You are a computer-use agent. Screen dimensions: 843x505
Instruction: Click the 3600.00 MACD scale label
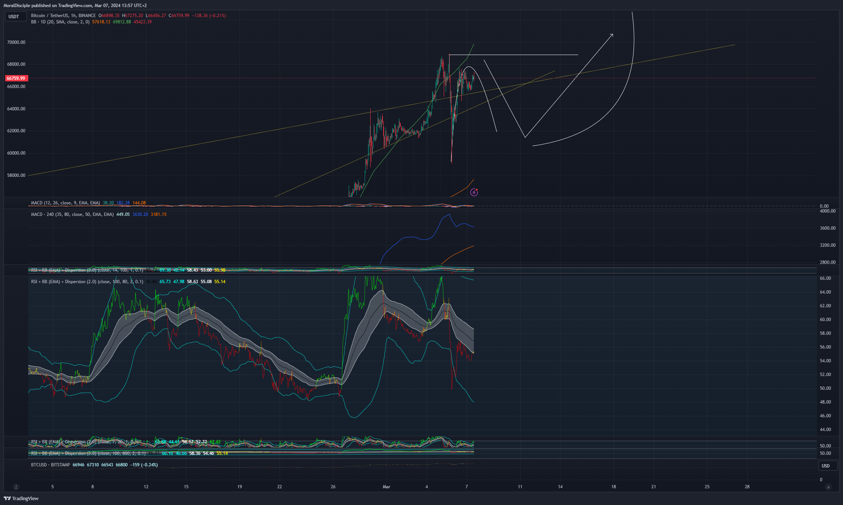[828, 228]
